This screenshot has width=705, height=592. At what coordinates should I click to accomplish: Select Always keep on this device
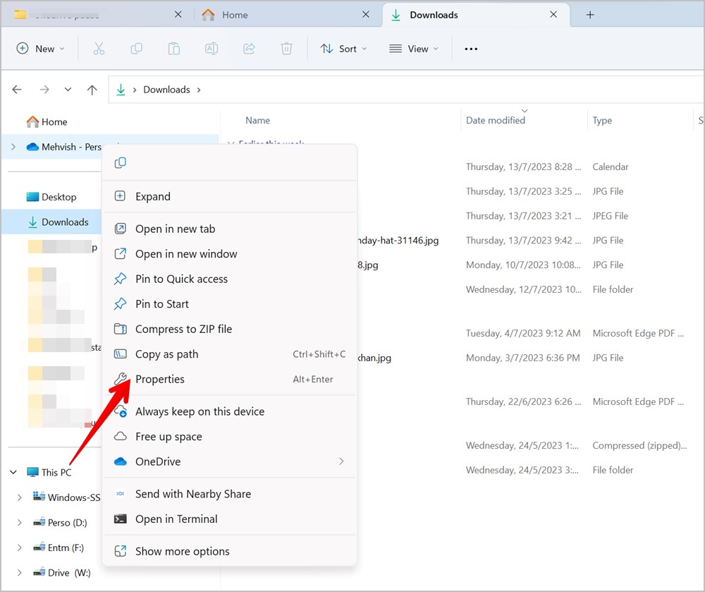pyautogui.click(x=230, y=411)
